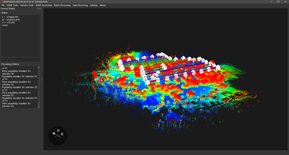Open the Data Streaming menu
Image resolution: width=289 pixels, height=155 pixels.
tap(80, 5)
